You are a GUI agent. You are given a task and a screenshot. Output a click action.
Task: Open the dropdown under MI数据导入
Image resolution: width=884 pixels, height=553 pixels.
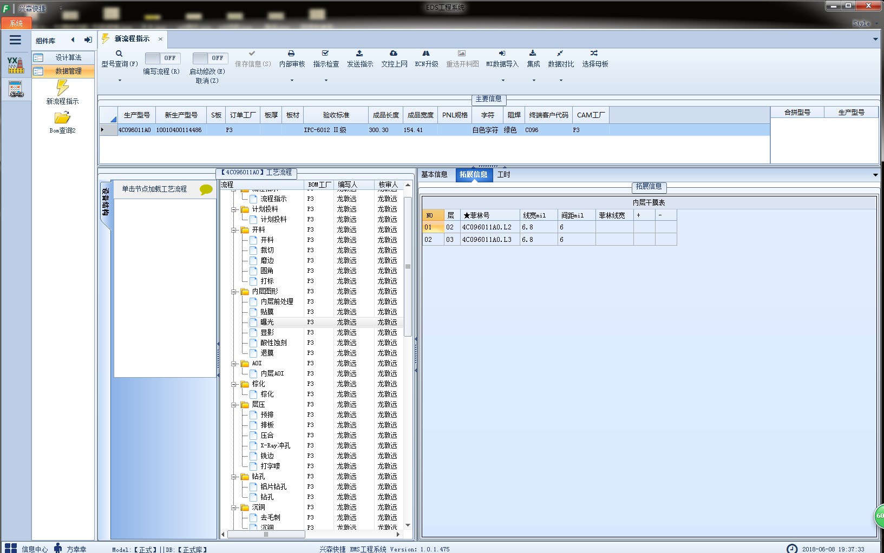(503, 81)
